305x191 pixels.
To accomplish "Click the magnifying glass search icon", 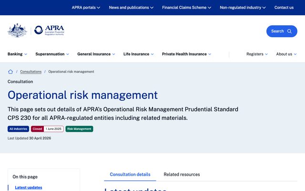I will pyautogui.click(x=289, y=31).
